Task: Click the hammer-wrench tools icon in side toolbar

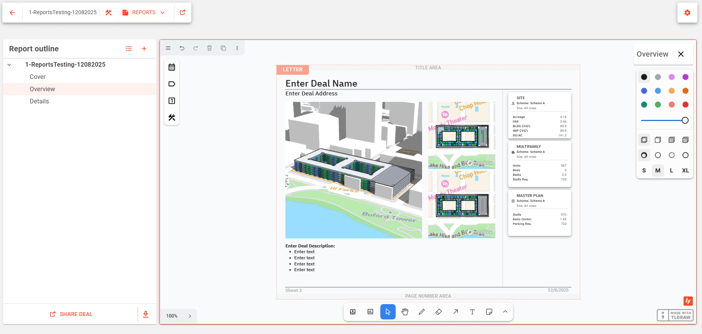Action: [x=172, y=118]
